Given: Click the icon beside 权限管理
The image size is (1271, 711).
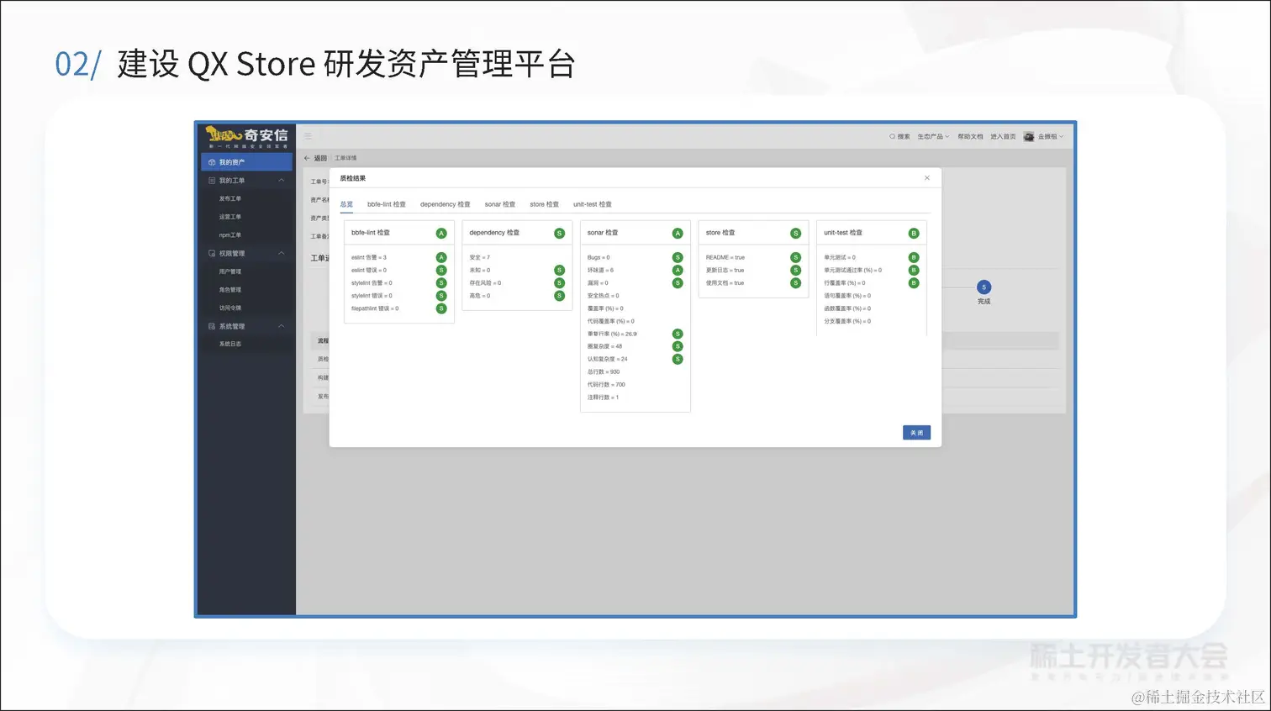Looking at the screenshot, I should 212,253.
